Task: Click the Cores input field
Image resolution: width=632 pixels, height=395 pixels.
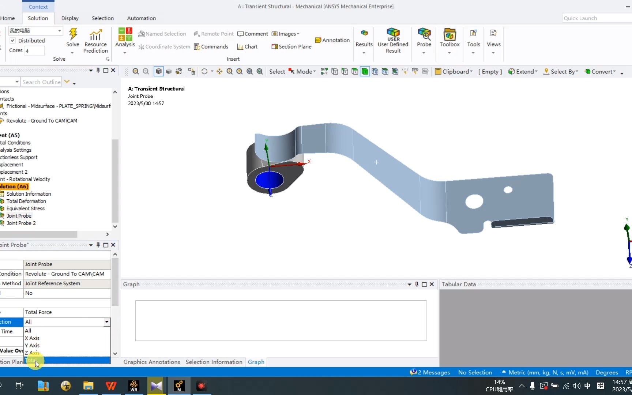Action: (34, 51)
